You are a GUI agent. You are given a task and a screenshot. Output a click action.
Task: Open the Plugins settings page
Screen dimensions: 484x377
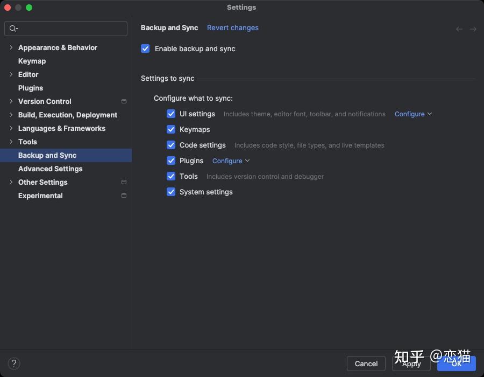[30, 88]
